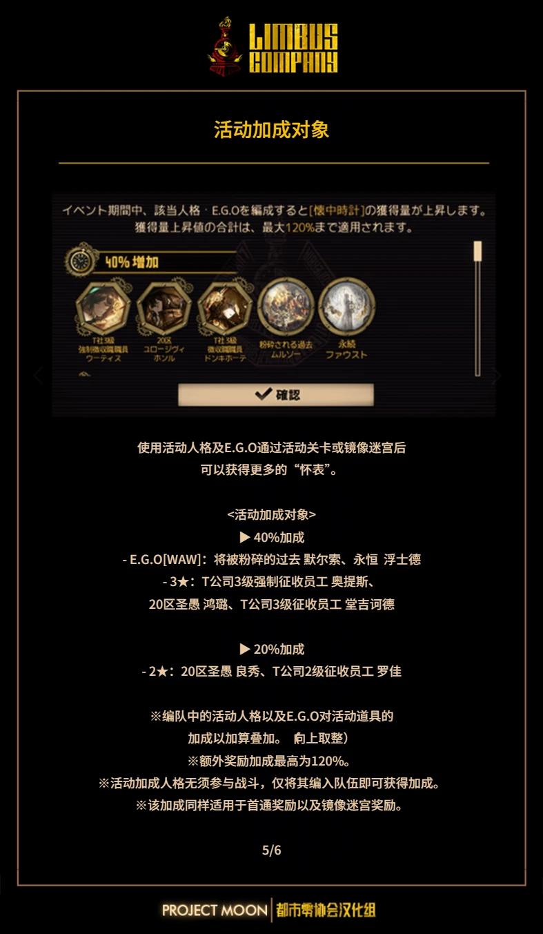Go to previous slide with left arrow

pyautogui.click(x=39, y=376)
